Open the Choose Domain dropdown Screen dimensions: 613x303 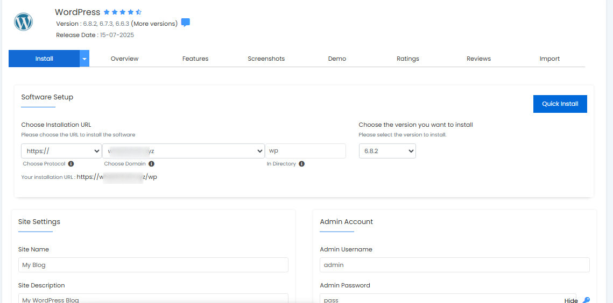[x=184, y=151]
